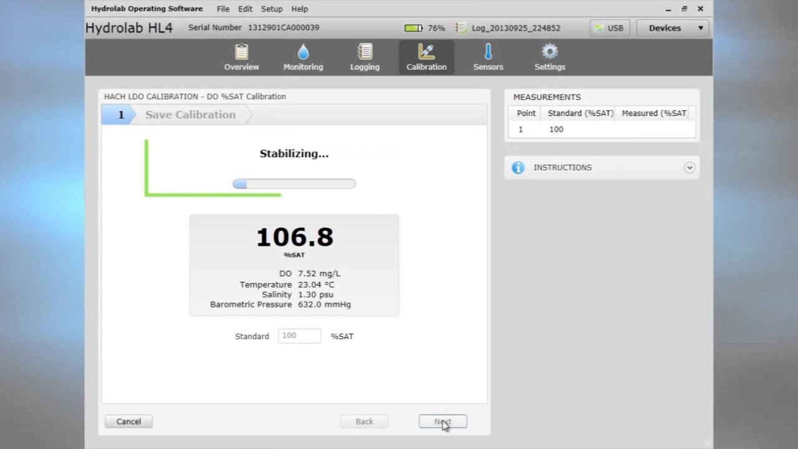This screenshot has width=798, height=449.
Task: Close the Hydrolab Operating Software window
Action: click(x=700, y=9)
